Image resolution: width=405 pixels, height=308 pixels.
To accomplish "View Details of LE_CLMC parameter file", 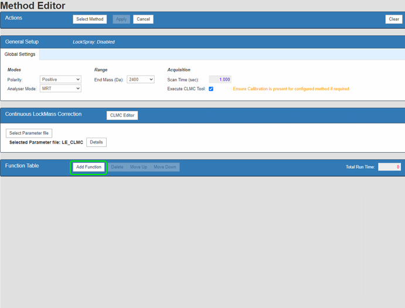I will 96,142.
